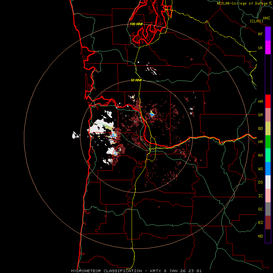
Task: Click the light pink IC legend swatch
Action: (268, 196)
